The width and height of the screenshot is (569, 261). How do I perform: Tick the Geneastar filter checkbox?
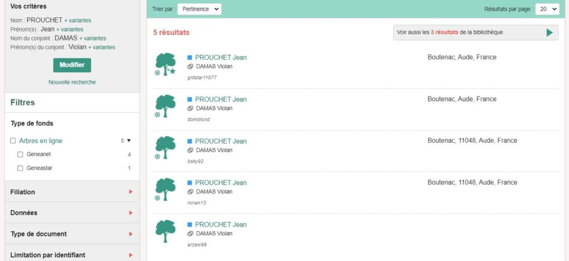click(x=21, y=168)
